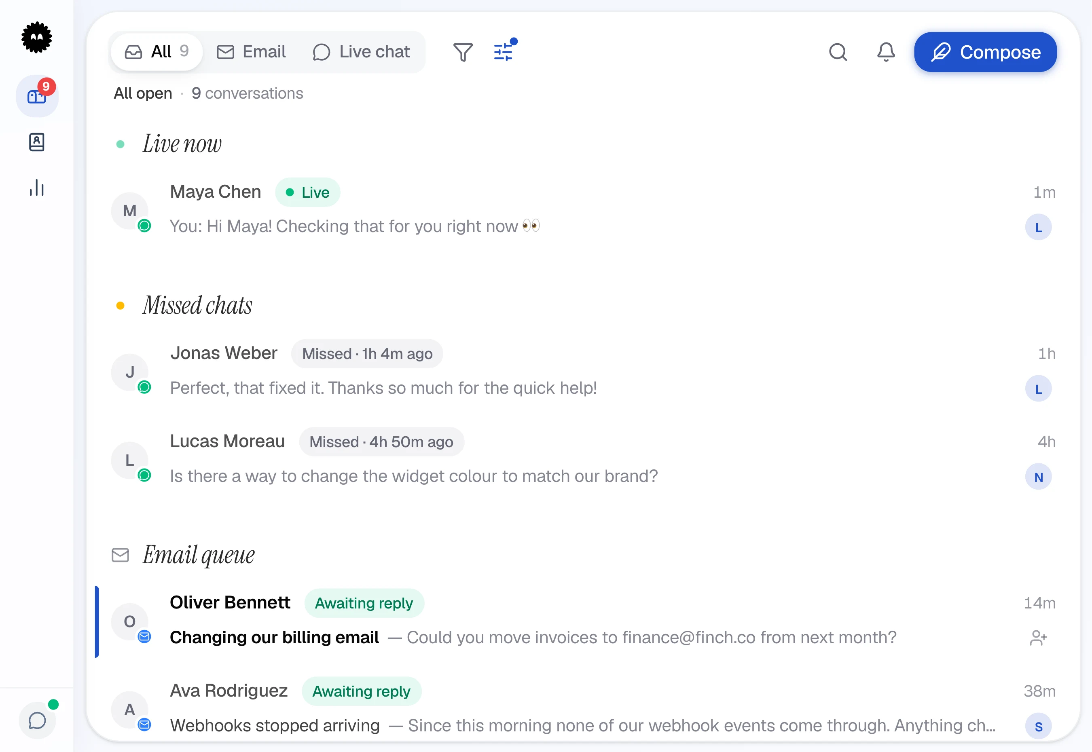Compose a new message

tap(986, 52)
